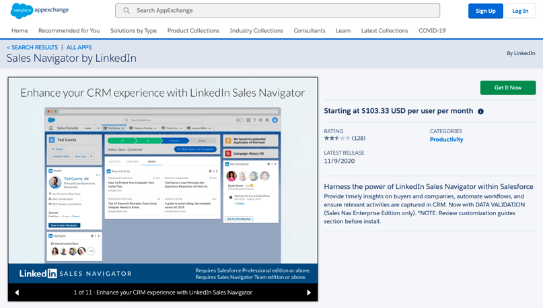The height and width of the screenshot is (308, 543).
Task: Click the All Apps link
Action: pyautogui.click(x=79, y=48)
